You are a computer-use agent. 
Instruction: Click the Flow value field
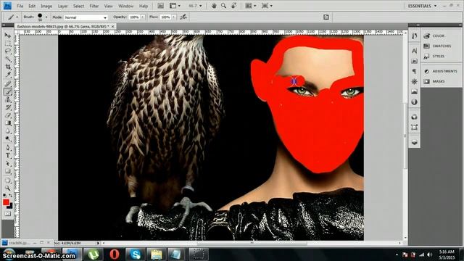click(165, 17)
